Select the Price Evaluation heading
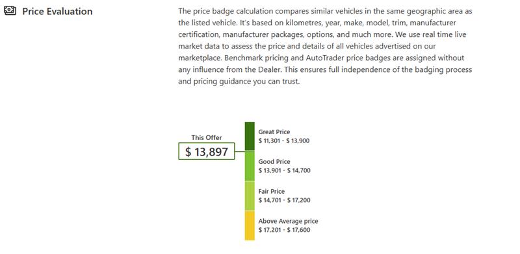Viewport: 520px width, 254px height. point(57,11)
